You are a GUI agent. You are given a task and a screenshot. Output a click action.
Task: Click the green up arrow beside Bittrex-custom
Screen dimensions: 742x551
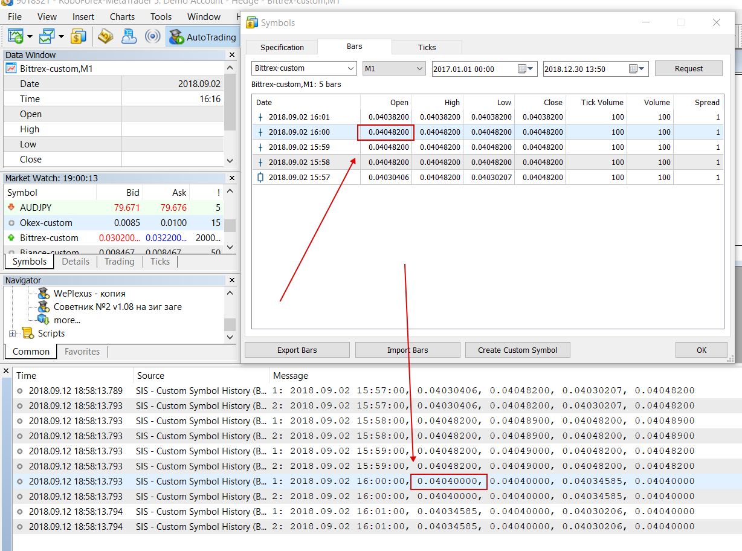(x=11, y=238)
